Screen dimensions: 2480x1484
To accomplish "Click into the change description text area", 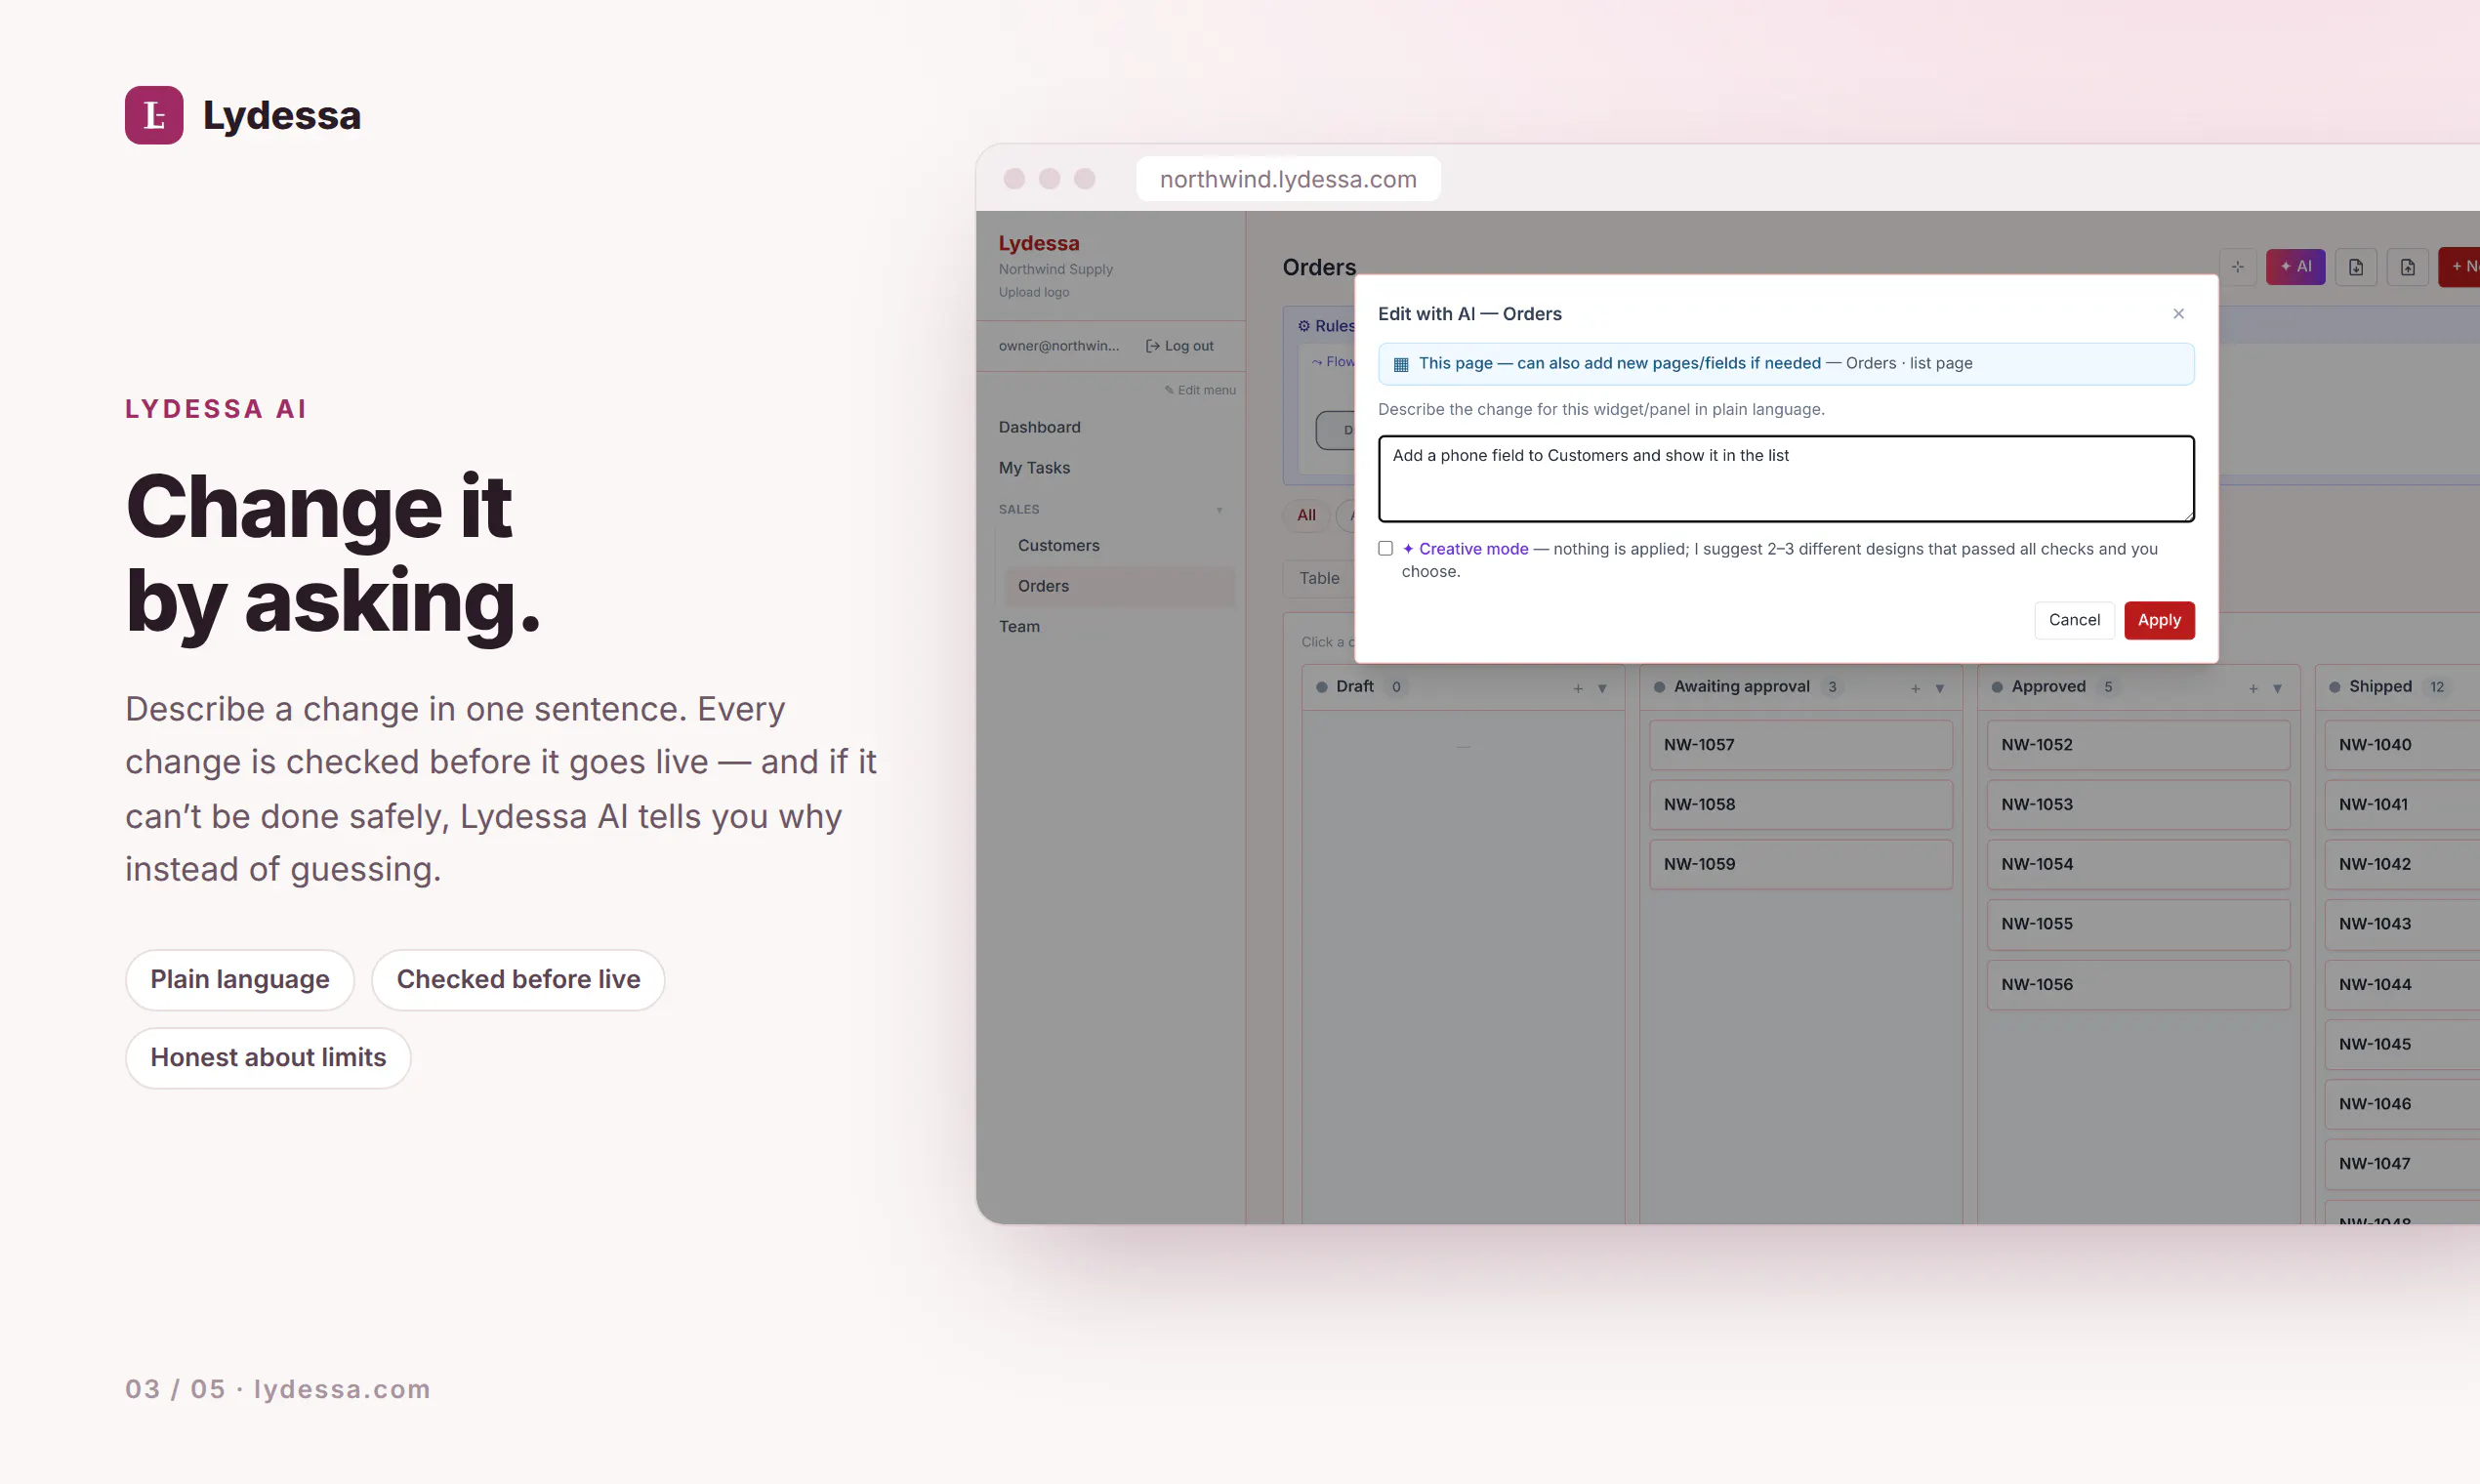I will 1786,478.
